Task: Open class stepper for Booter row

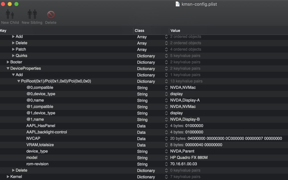Action: (x=166, y=62)
